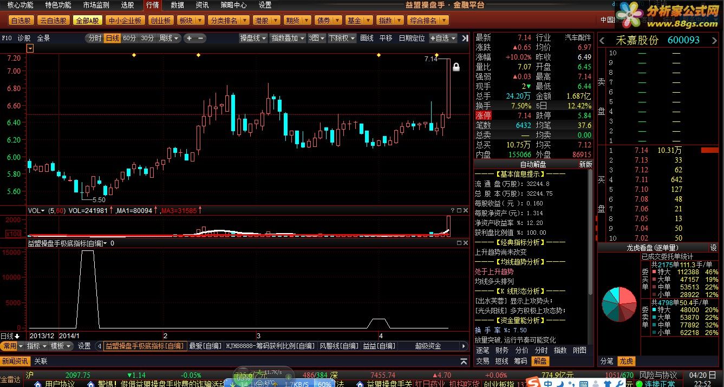
Task: Click the 龙虎看盘 pie chart
Action: [619, 305]
